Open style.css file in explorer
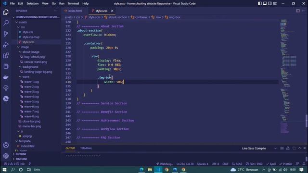This screenshot has height=173, width=308. pyautogui.click(x=28, y=32)
